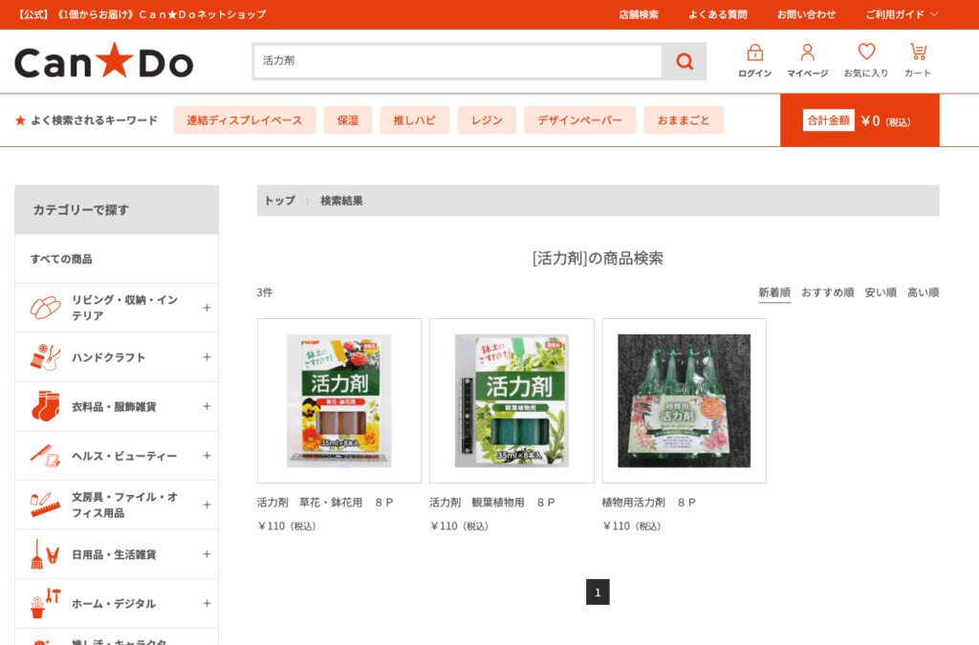979x645 pixels.
Task: Click the 草花・鉢花用 product thumbnail
Action: (x=339, y=400)
